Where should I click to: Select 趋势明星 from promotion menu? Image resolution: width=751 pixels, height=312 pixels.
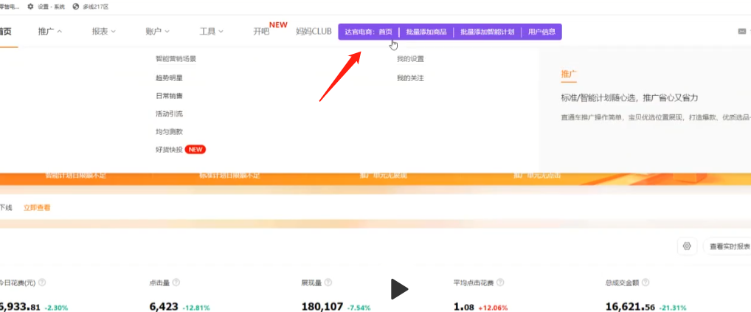coord(169,77)
